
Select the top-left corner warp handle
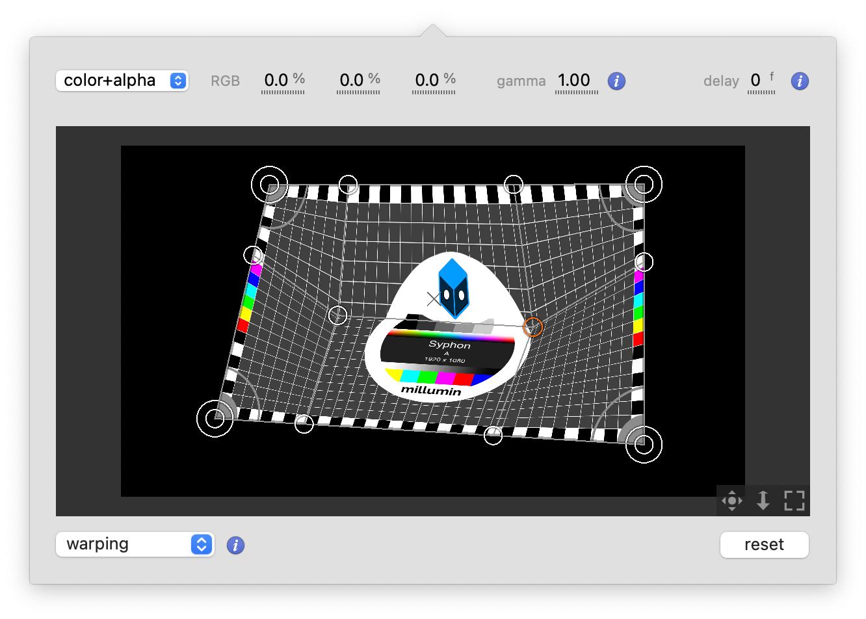pyautogui.click(x=269, y=184)
